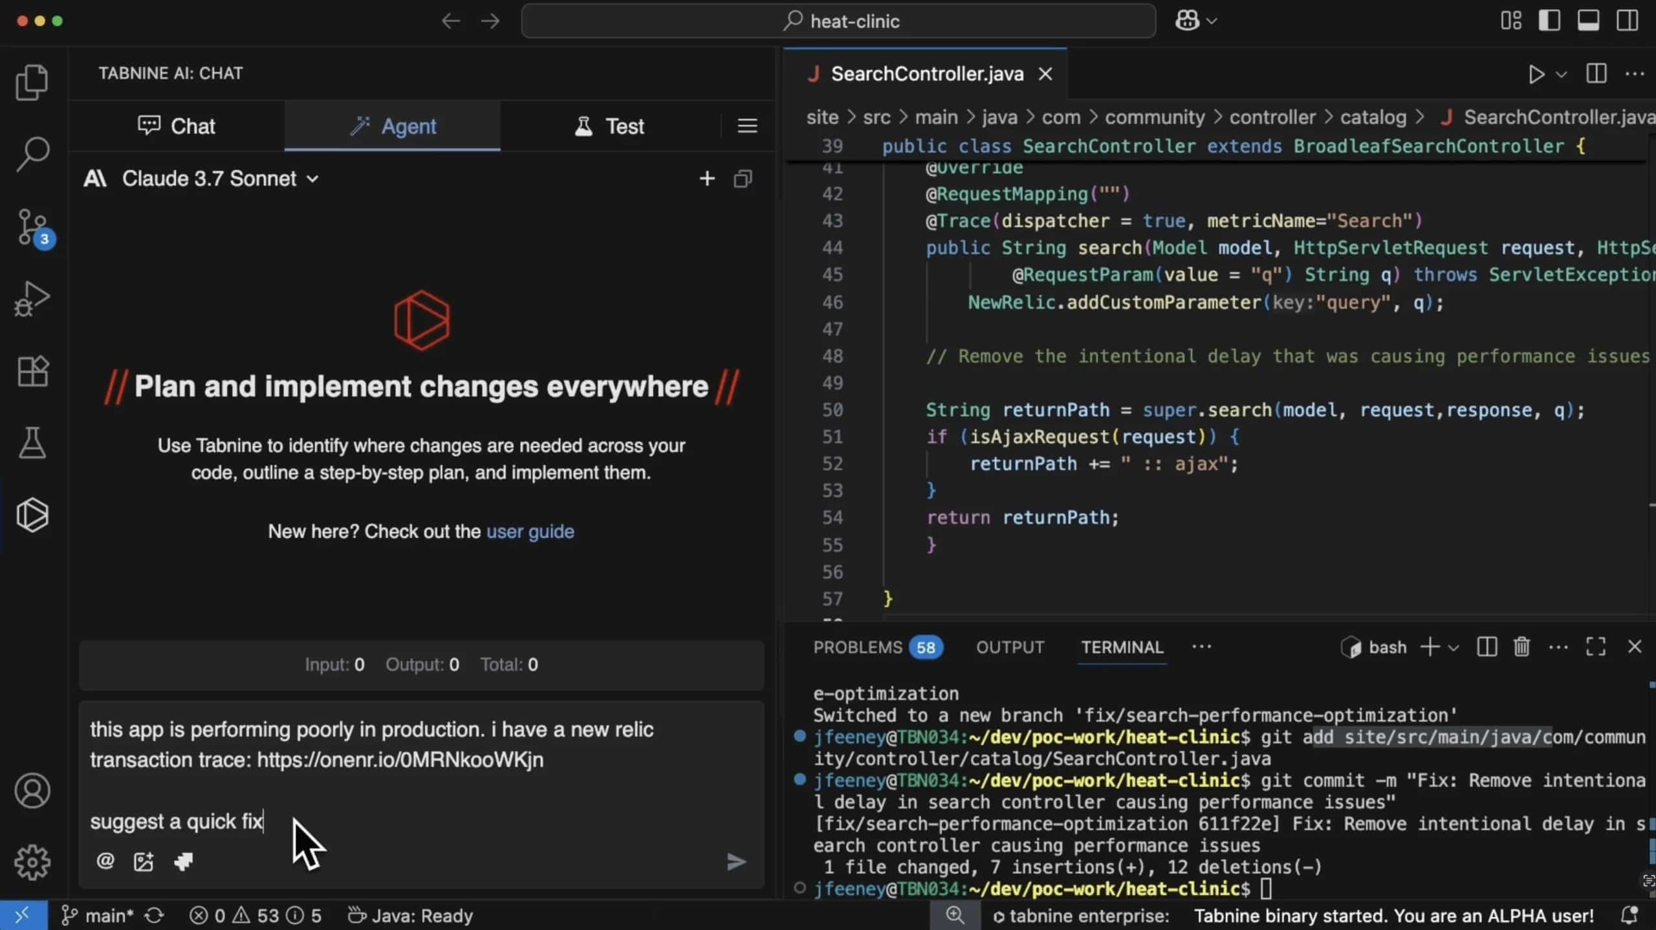
Task: Select the bash terminal instance label
Action: point(1374,647)
